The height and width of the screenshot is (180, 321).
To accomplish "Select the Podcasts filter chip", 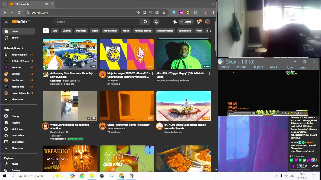I will point(81,31).
